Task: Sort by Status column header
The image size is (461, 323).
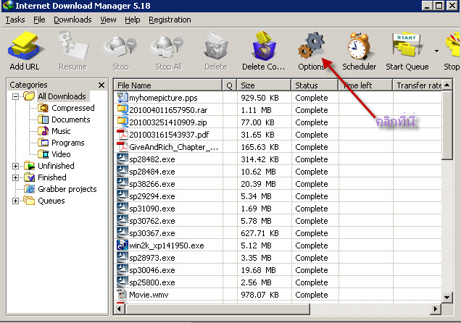Action: pyautogui.click(x=315, y=85)
